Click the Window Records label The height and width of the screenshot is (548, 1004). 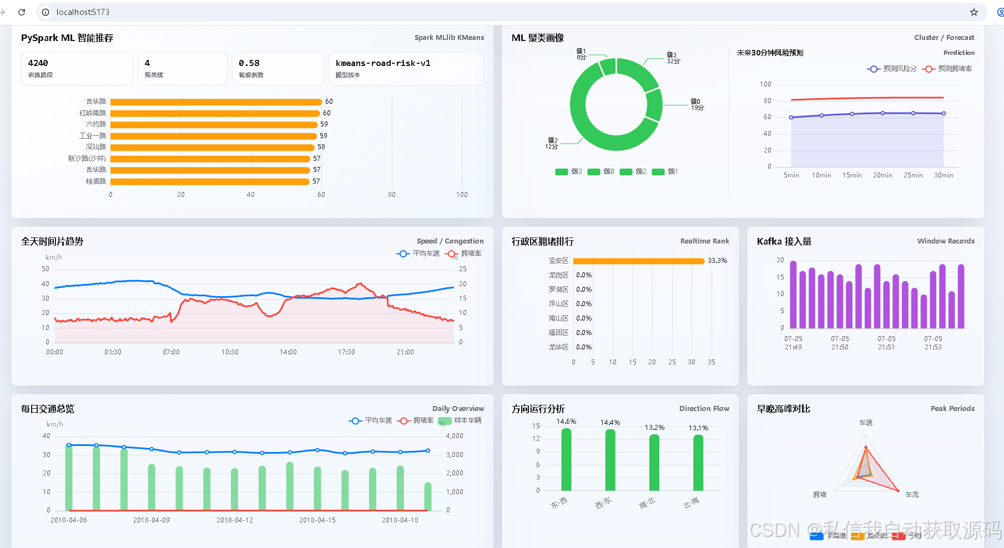pyautogui.click(x=946, y=241)
